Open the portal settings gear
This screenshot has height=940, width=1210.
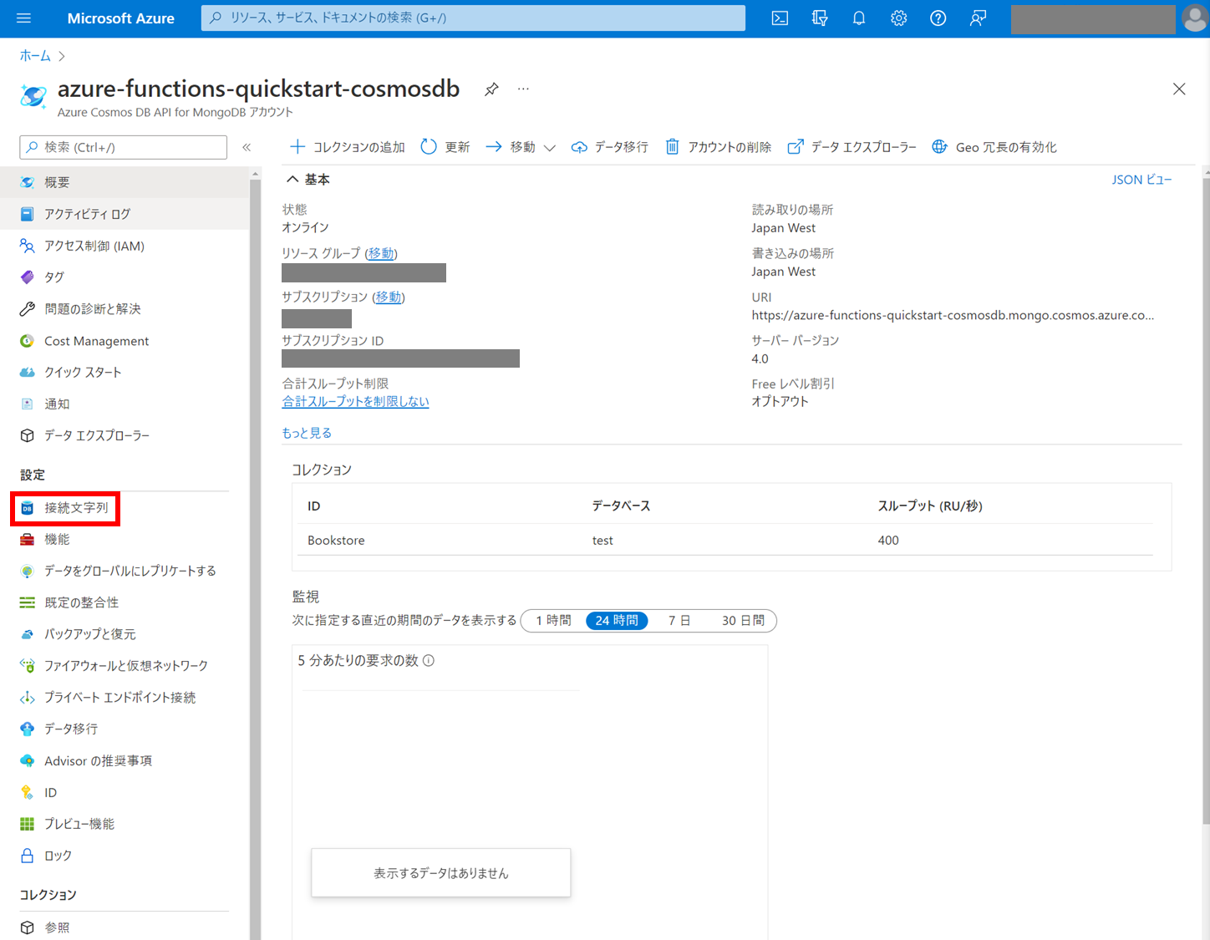(x=898, y=18)
